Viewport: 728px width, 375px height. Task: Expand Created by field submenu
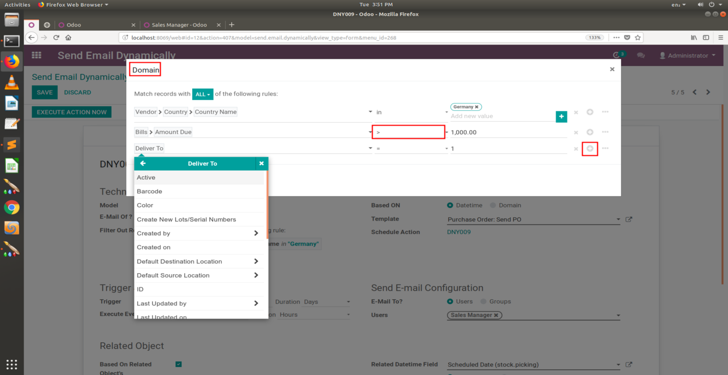coord(256,233)
